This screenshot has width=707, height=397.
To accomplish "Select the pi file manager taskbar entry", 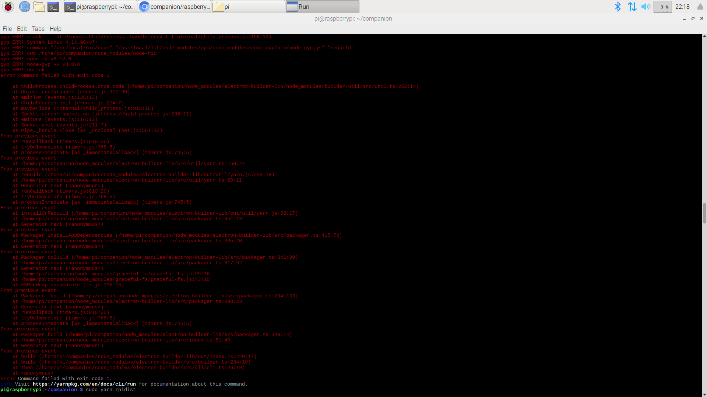I will click(x=248, y=6).
